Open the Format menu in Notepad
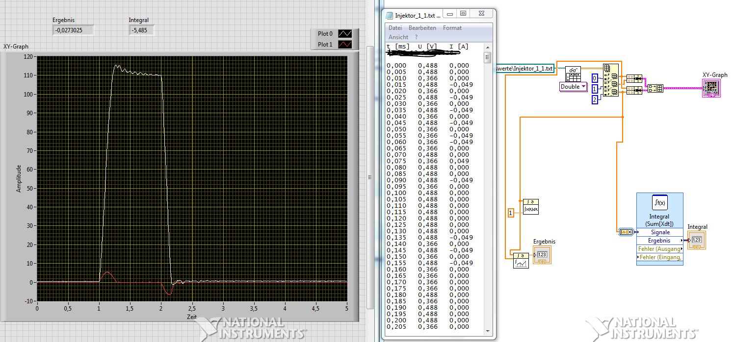The height and width of the screenshot is (342, 734). (452, 28)
